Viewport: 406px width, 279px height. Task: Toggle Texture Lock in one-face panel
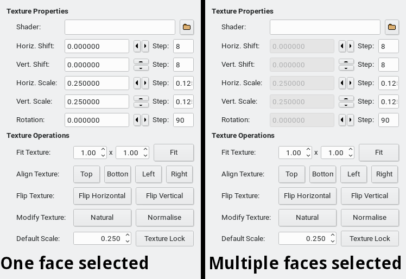(x=164, y=238)
